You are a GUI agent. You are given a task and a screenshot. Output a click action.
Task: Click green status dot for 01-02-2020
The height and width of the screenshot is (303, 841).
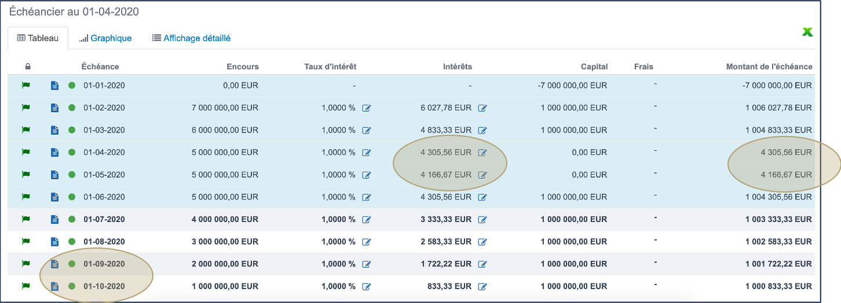coord(72,108)
